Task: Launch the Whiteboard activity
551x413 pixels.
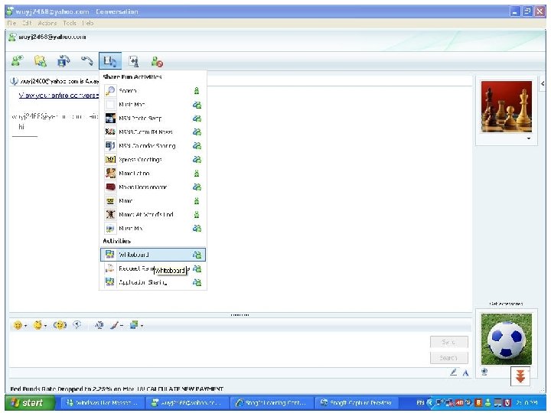Action: tap(153, 255)
